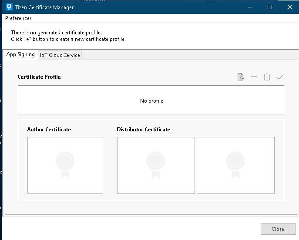Import a certificate profile via the document icon

241,77
